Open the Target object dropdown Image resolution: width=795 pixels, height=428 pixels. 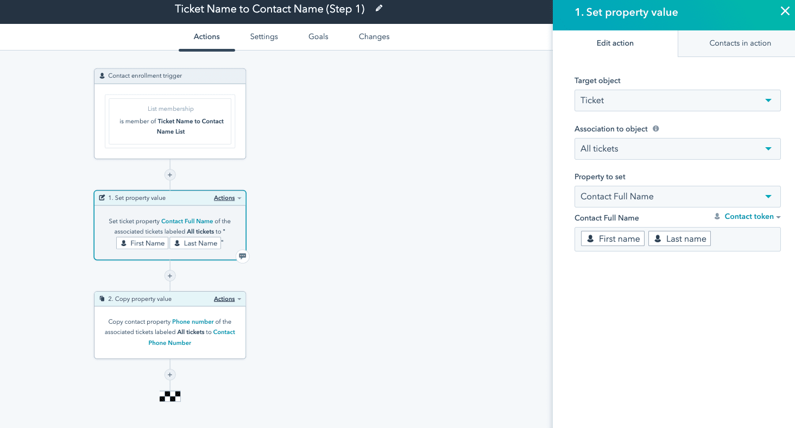coord(677,100)
